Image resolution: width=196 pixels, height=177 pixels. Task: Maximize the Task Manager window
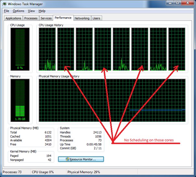(x=178, y=3)
